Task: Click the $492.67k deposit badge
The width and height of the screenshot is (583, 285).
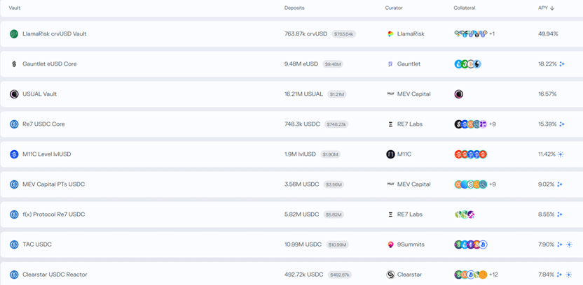Action: click(x=340, y=275)
